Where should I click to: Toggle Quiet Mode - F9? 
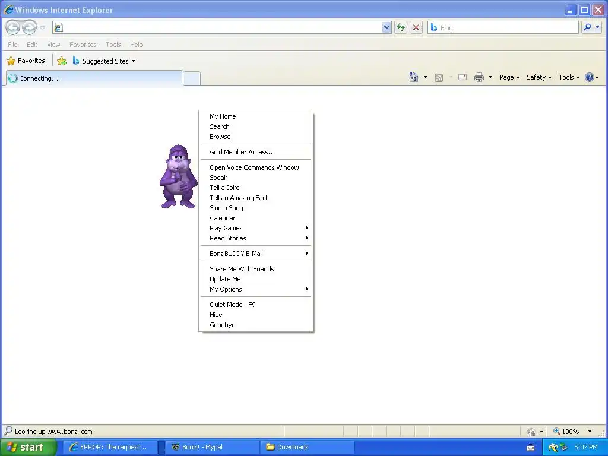click(x=256, y=305)
